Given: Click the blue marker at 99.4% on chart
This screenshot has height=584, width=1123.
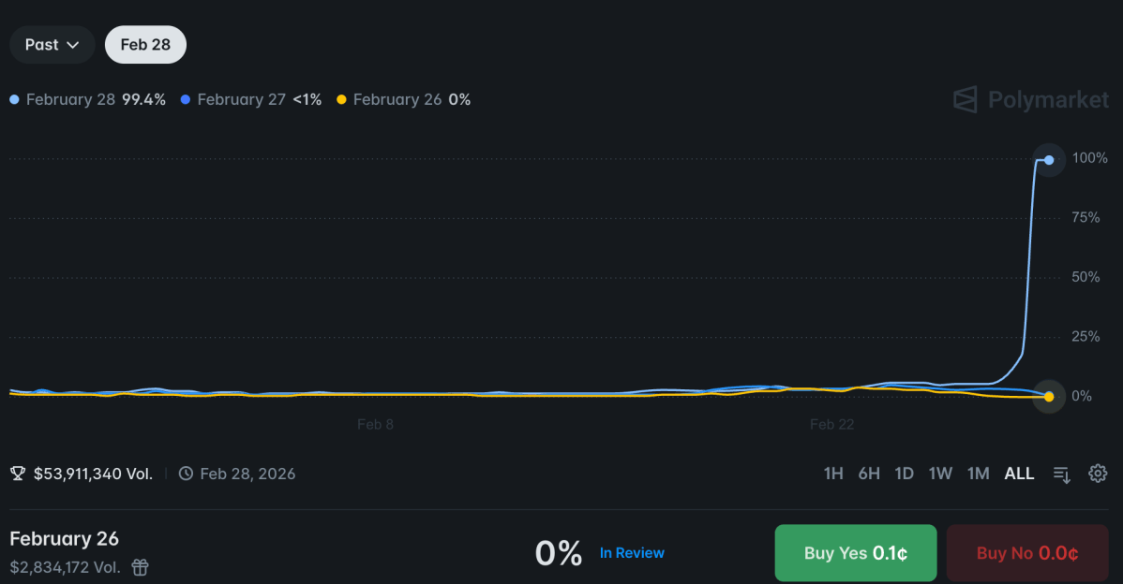Looking at the screenshot, I should click(1048, 160).
